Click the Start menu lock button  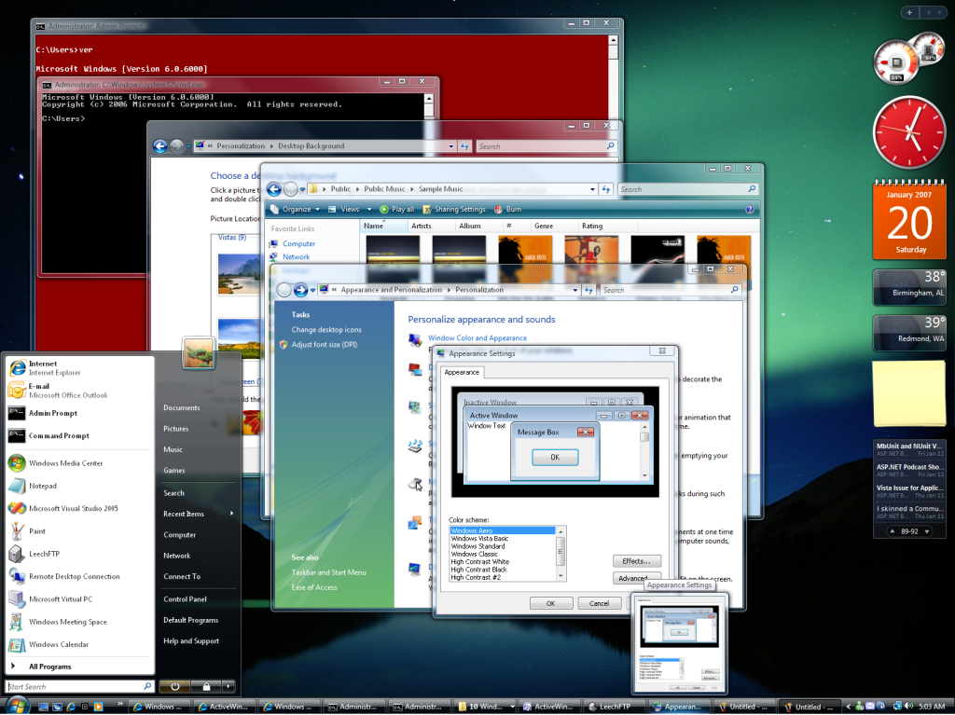206,686
